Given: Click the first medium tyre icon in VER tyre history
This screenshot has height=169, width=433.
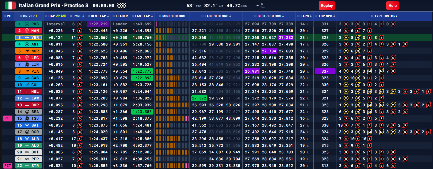Looking at the screenshot, I should [346, 38].
